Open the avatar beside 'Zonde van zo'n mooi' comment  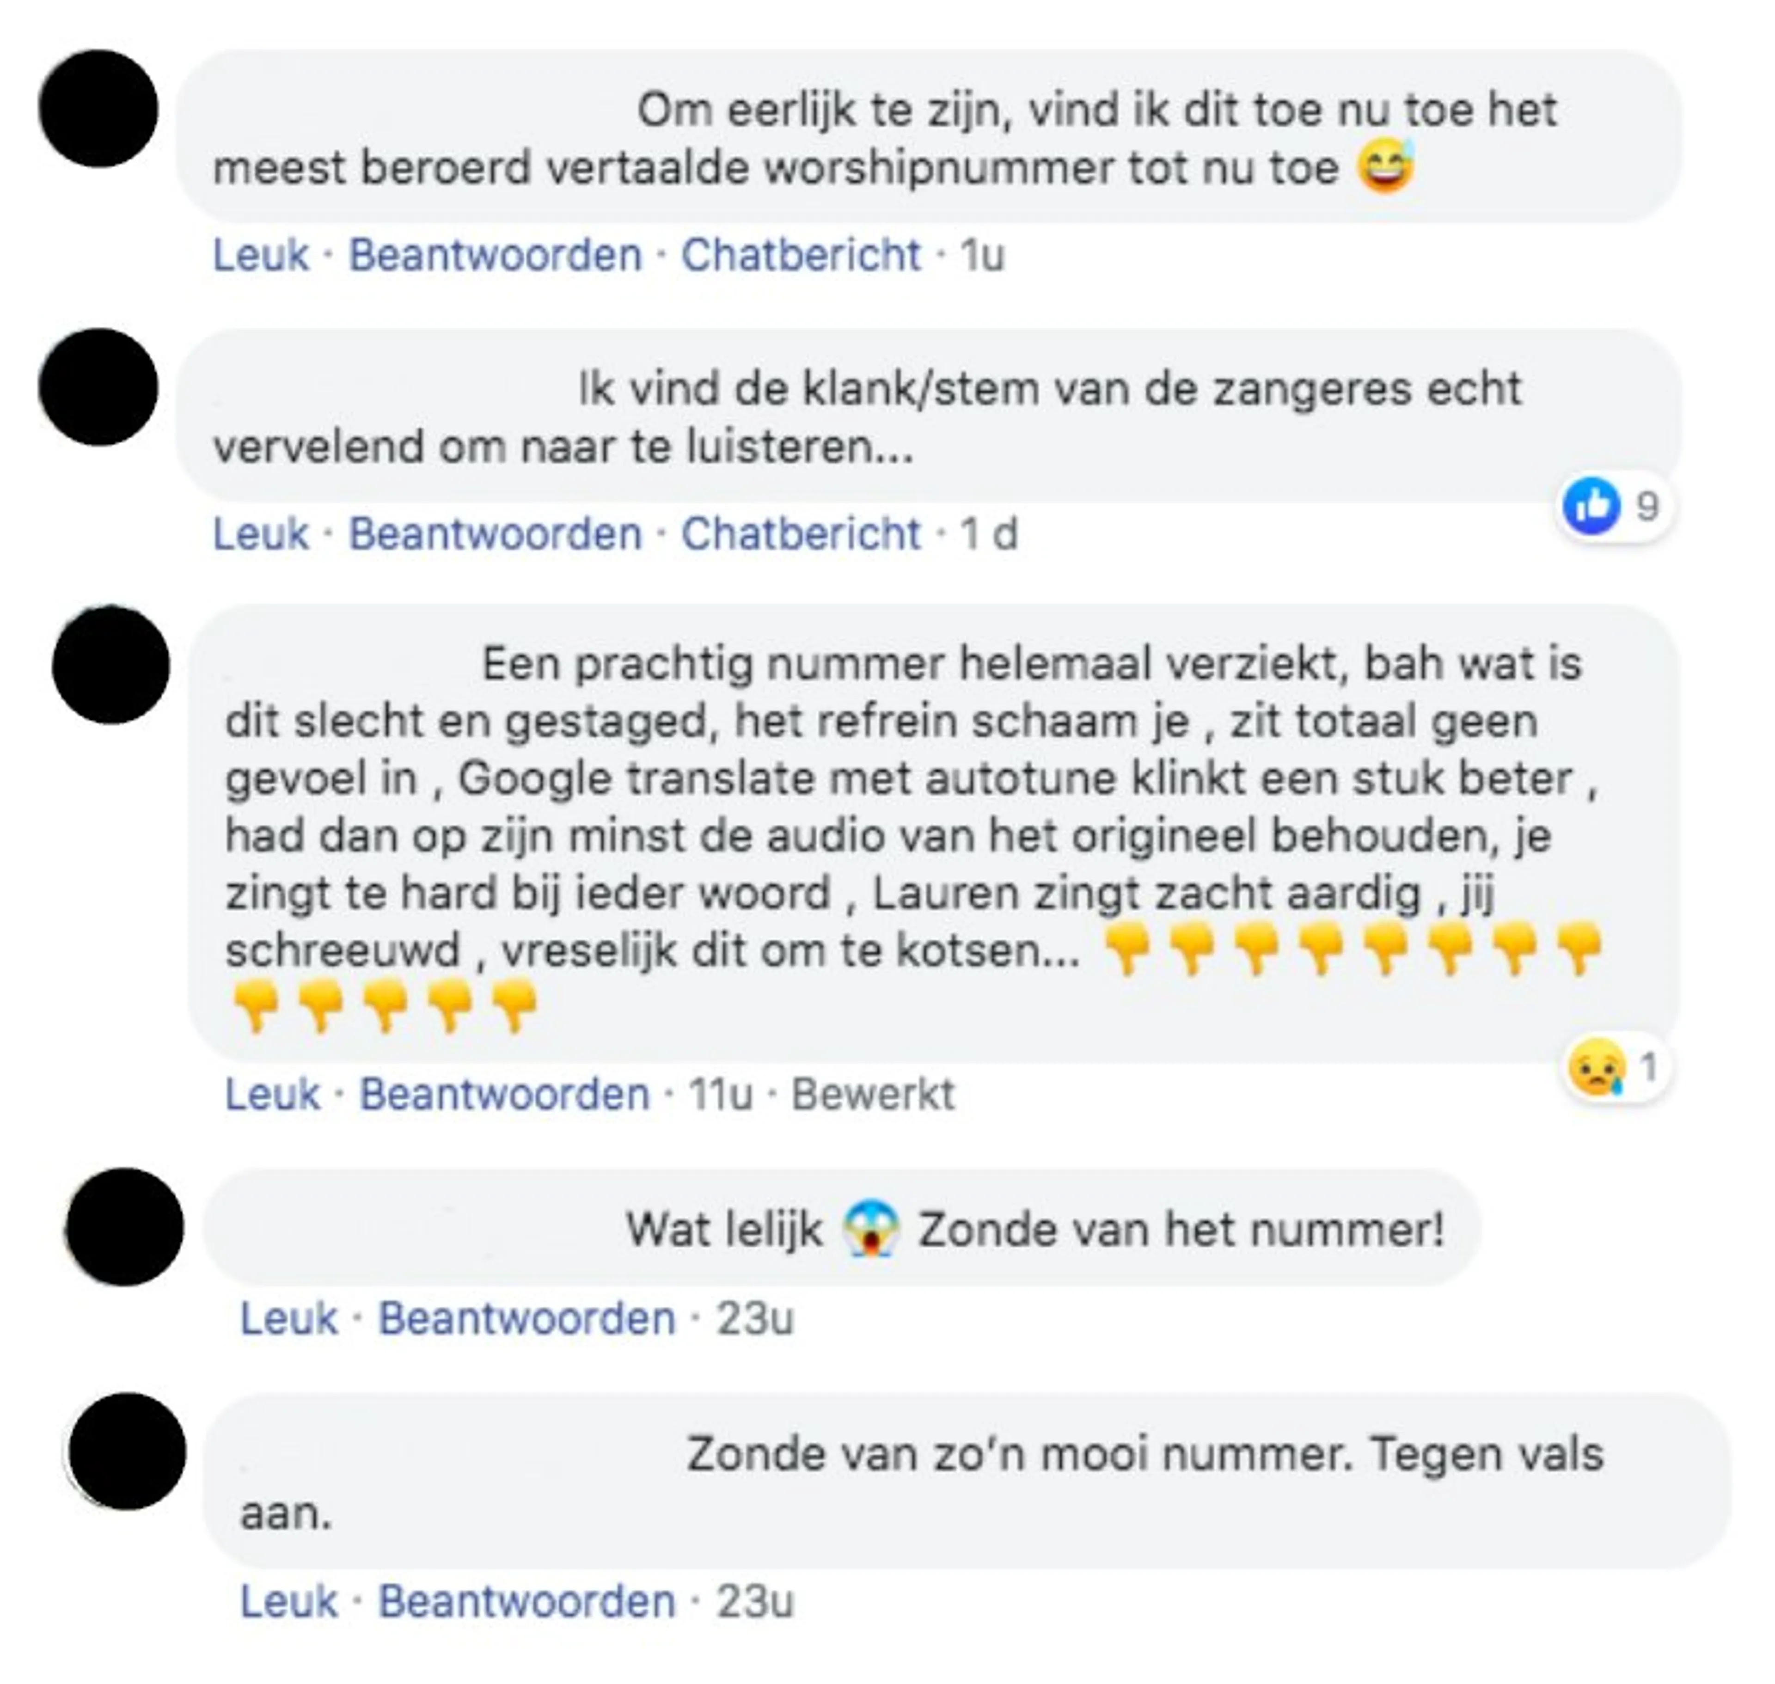127,1451
